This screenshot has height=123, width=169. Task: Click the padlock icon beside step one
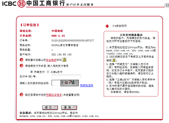(65, 60)
